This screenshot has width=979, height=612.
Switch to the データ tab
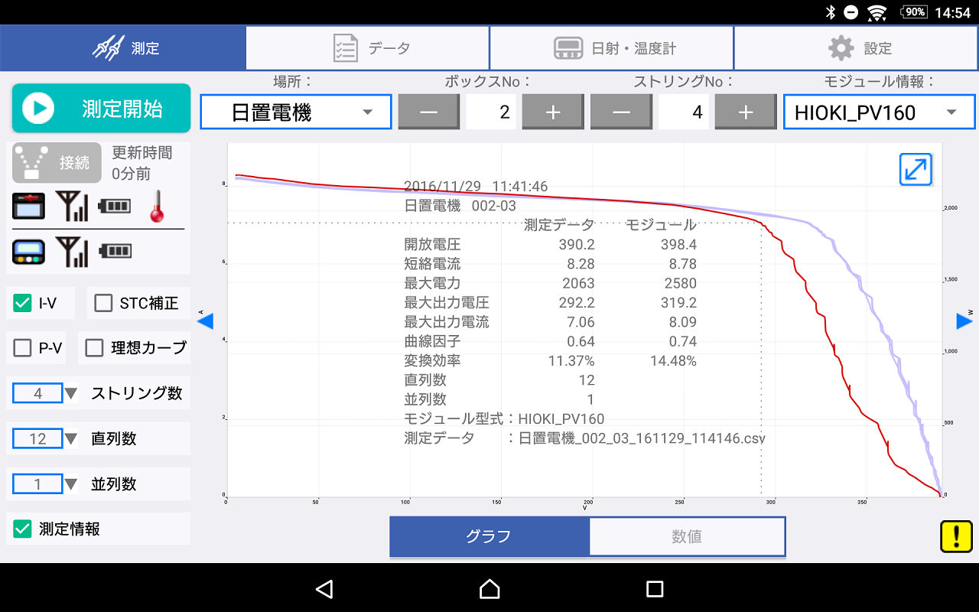click(367, 48)
